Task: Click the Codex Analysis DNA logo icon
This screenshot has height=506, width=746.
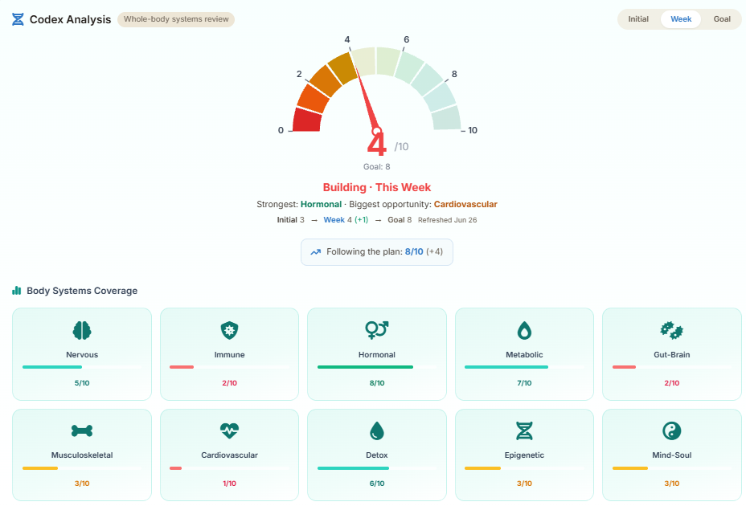Action: click(x=18, y=19)
